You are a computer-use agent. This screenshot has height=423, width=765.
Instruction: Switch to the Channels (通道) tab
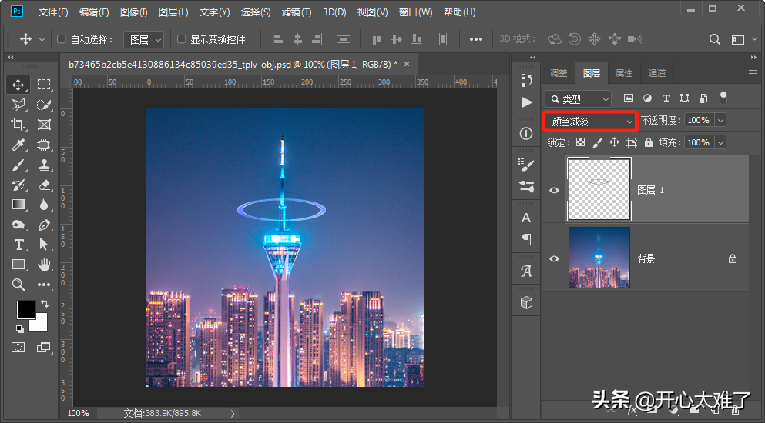pyautogui.click(x=657, y=73)
